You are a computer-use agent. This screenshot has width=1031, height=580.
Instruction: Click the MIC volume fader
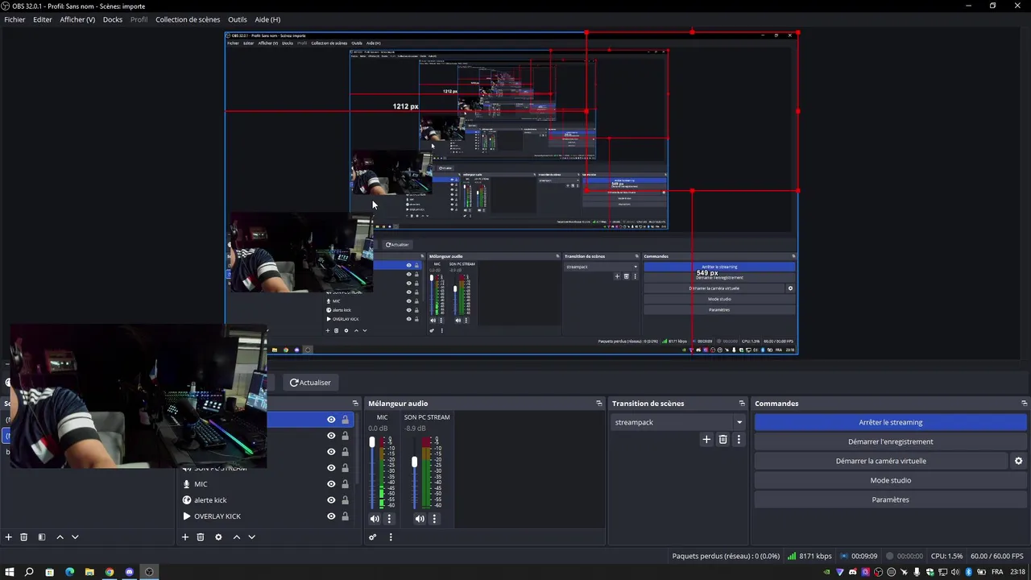(371, 442)
